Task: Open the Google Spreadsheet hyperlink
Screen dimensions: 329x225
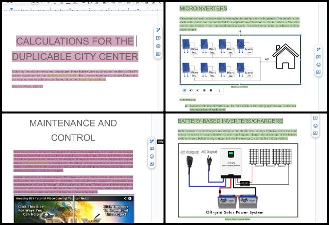Action: click(91, 79)
